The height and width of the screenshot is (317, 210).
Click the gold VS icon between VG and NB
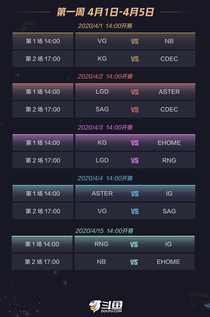[135, 41]
